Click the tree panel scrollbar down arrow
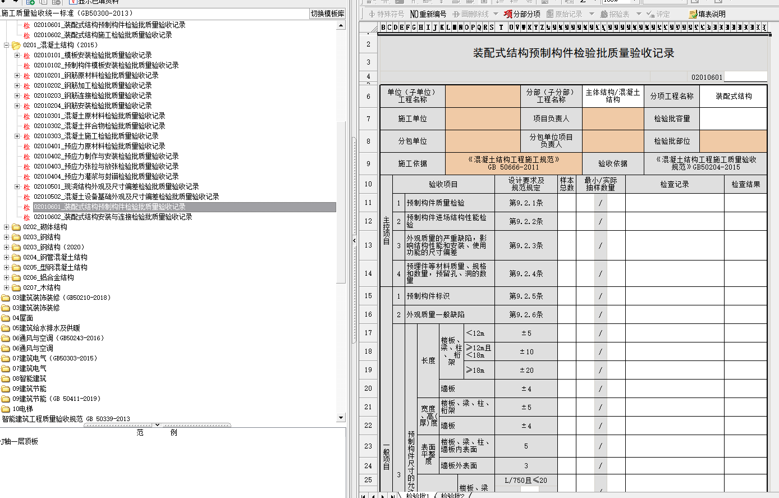779x498 pixels. [x=341, y=418]
